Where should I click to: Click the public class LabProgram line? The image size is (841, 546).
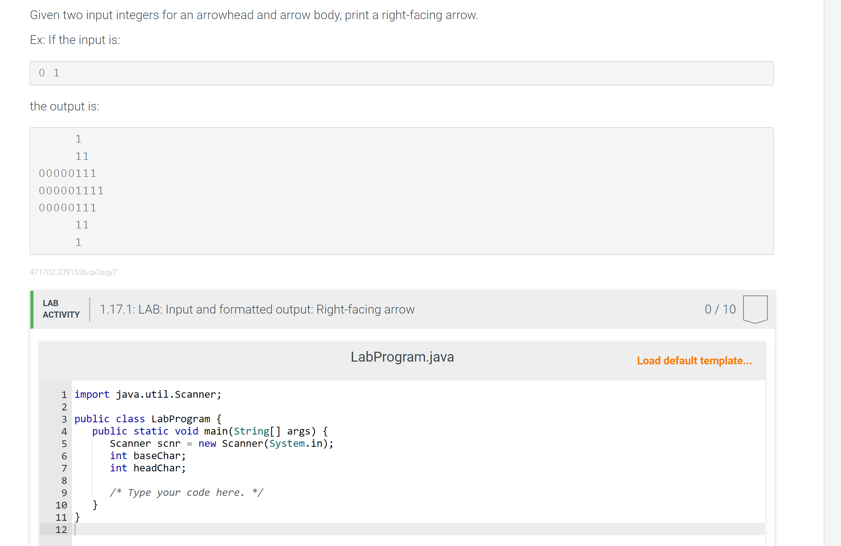tap(148, 419)
